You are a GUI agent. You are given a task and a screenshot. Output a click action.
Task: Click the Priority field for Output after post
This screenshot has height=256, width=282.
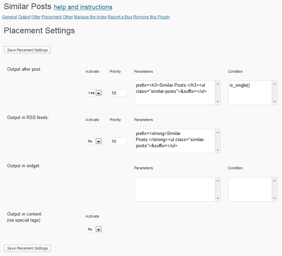118,93
